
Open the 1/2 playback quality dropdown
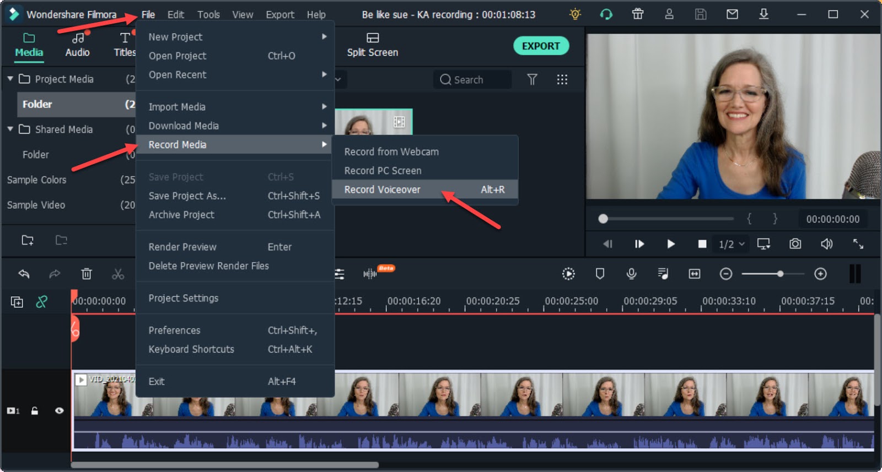tap(732, 244)
